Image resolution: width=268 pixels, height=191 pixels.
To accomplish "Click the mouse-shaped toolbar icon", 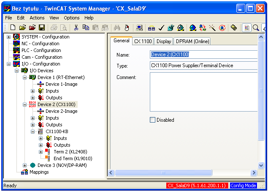I will click(127, 27).
